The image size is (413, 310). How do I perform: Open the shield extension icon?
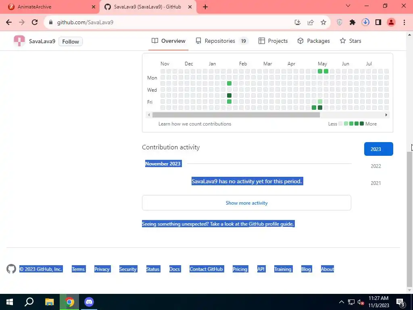pyautogui.click(x=340, y=23)
